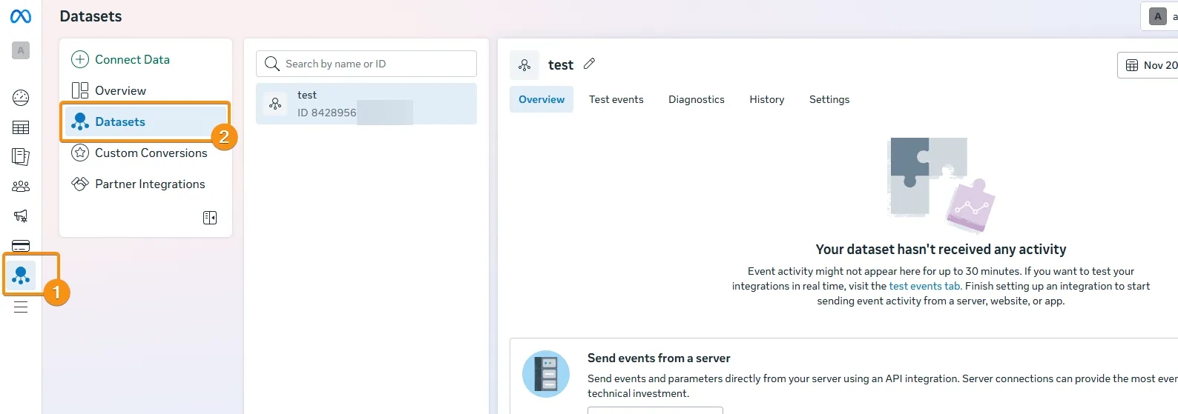Switch to the Settings tab
Screen dimensions: 1178x414
pyautogui.click(x=829, y=99)
